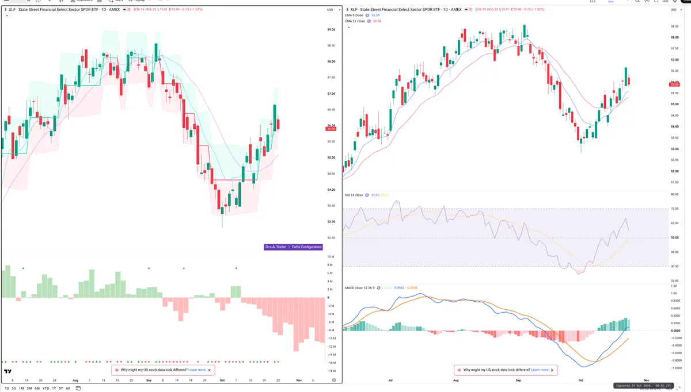Click the TradingView logo on left chart

[x=8, y=372]
